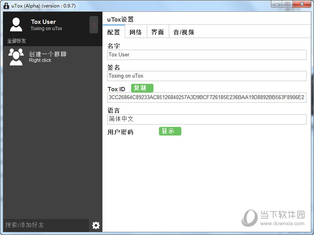Open settings via the gear icon
314x235 pixels.
coord(96,225)
